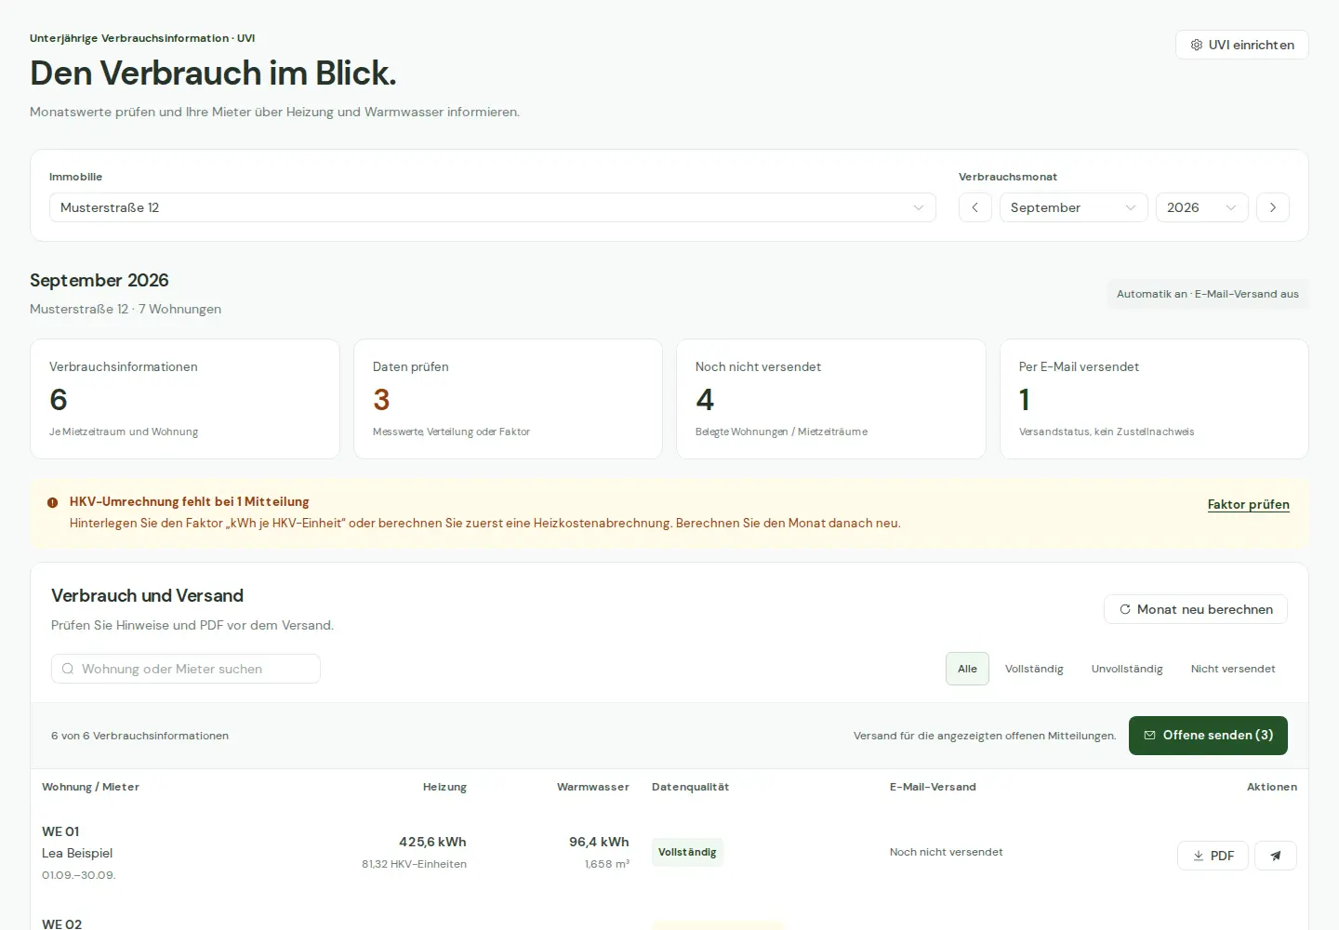Click the WE 01 apartment label
The height and width of the screenshot is (930, 1339).
pyautogui.click(x=60, y=831)
